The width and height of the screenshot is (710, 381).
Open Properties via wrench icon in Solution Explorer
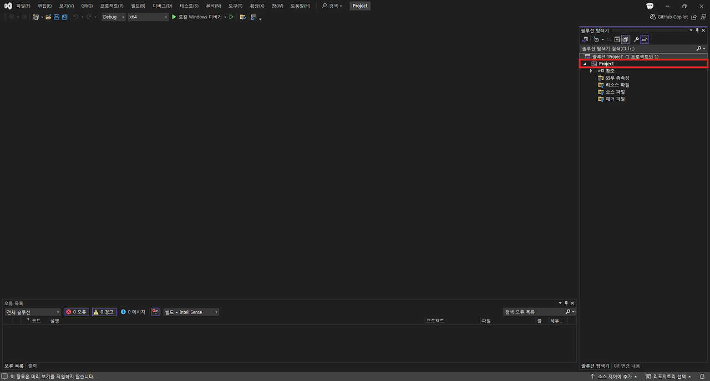click(636, 39)
